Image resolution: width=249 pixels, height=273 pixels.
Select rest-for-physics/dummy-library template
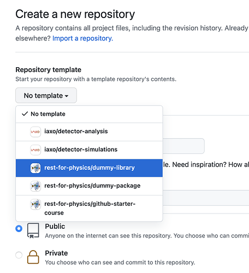[89, 168]
